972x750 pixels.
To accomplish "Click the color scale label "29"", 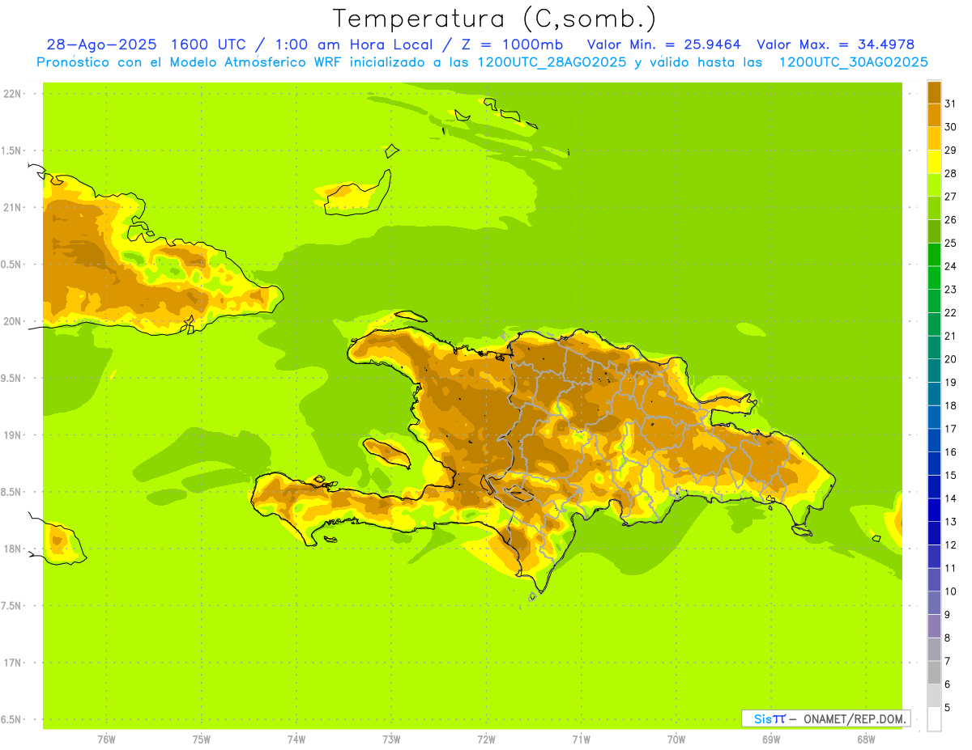I will point(951,150).
